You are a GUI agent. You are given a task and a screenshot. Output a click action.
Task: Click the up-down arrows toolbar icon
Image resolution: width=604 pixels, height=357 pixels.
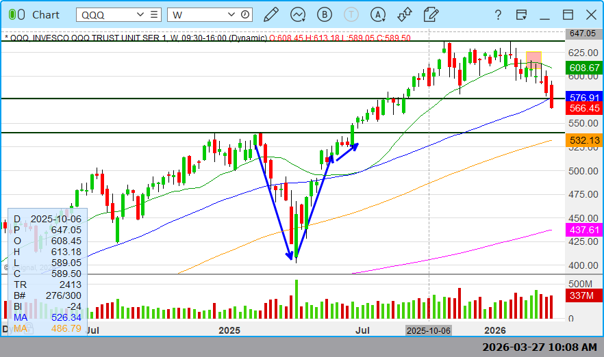405,14
